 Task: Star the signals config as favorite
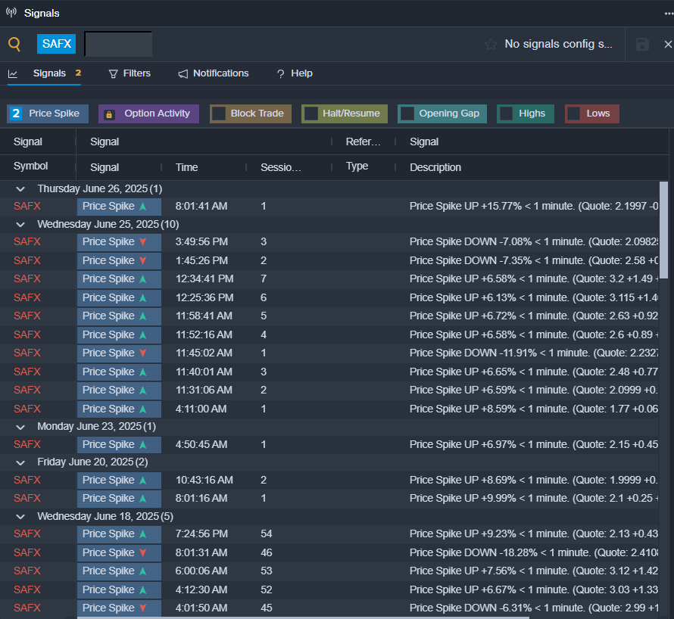pyautogui.click(x=491, y=44)
